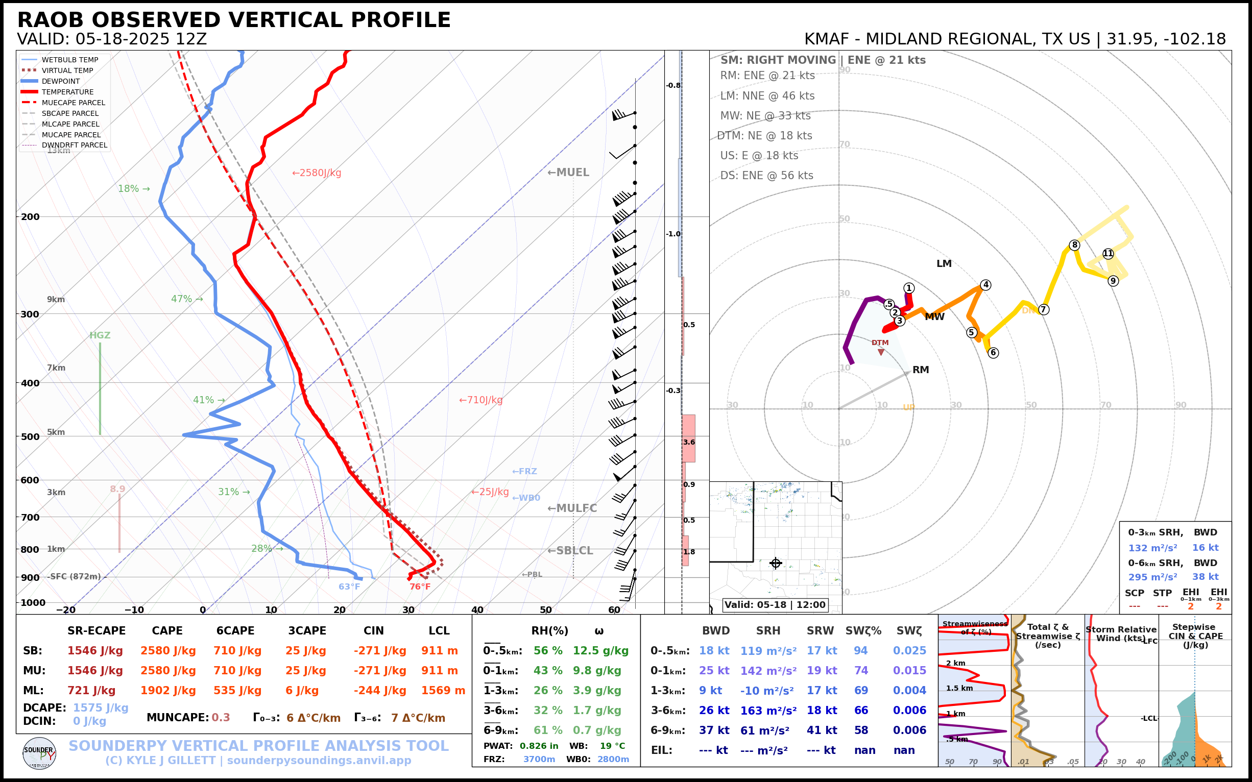Click the 63°F surface dewpoint label
The image size is (1252, 782).
pyautogui.click(x=349, y=587)
